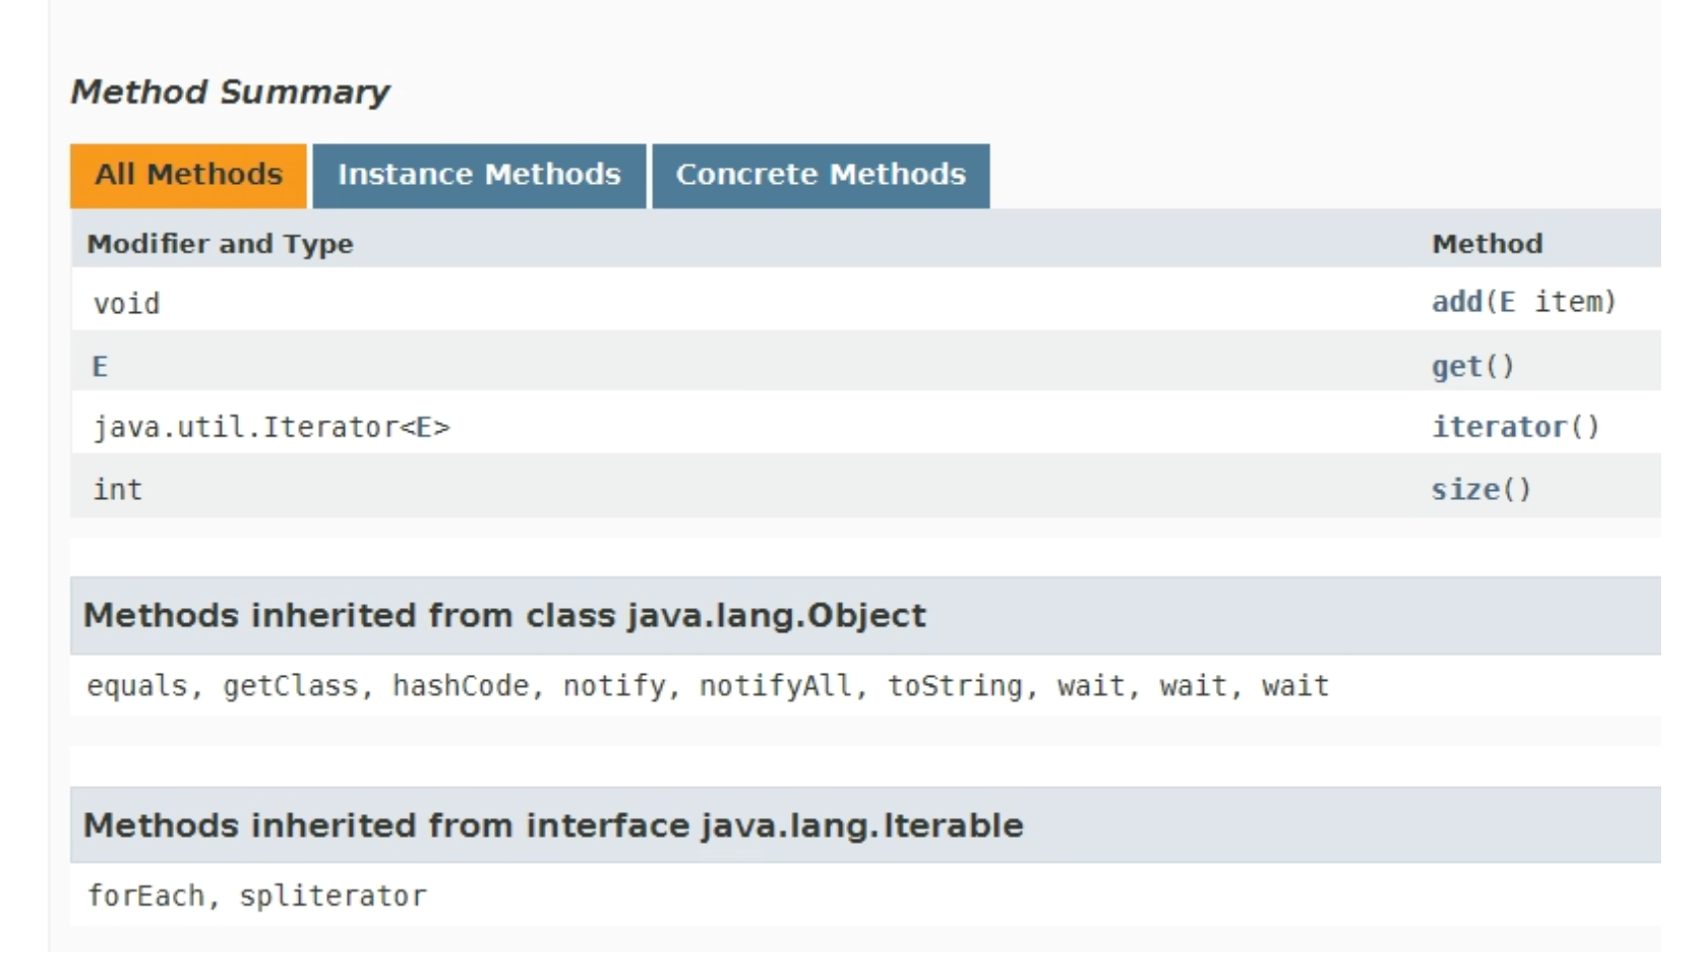
Task: Go to the size() method details
Action: (1465, 490)
